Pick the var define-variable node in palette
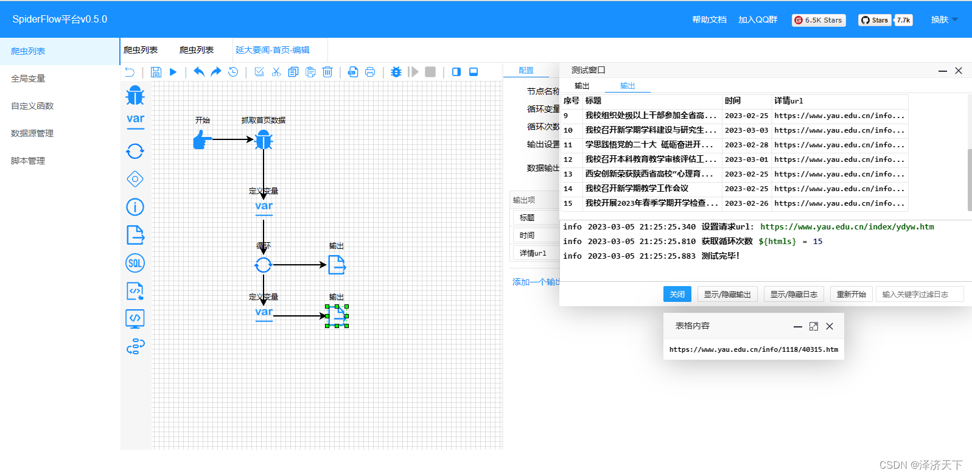 (135, 120)
